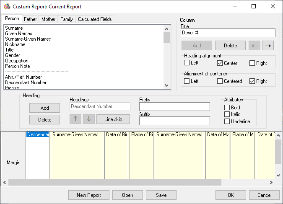Image resolution: width=283 pixels, height=204 pixels.
Task: Select the Date of Bi column header
Action: pyautogui.click(x=117, y=134)
